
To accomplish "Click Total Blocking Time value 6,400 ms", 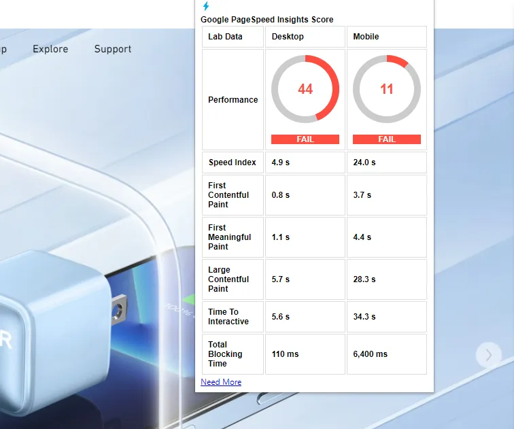I will click(x=370, y=354).
